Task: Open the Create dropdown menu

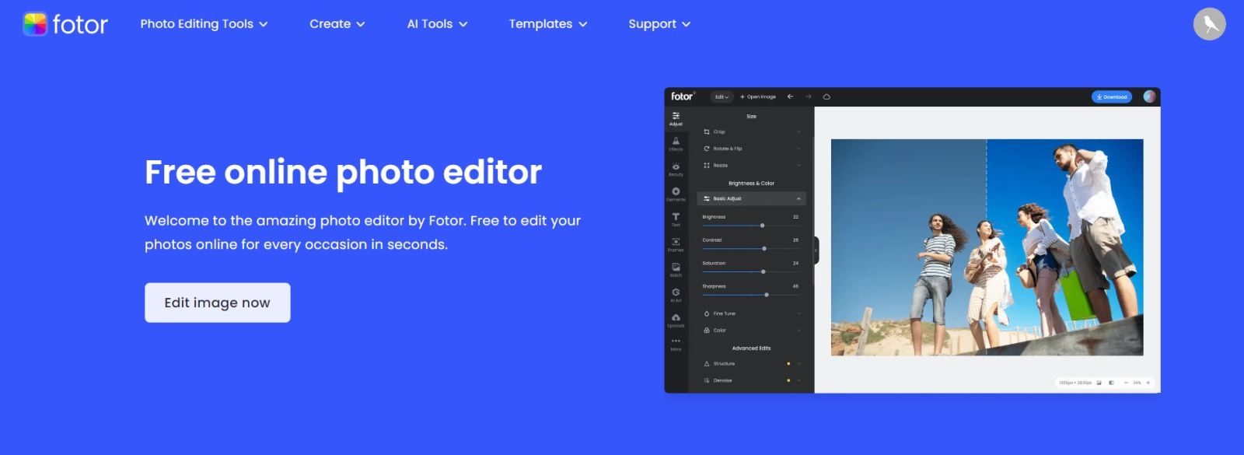Action: (x=337, y=24)
